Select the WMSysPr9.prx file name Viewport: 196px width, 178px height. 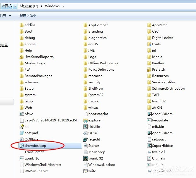click(36, 171)
